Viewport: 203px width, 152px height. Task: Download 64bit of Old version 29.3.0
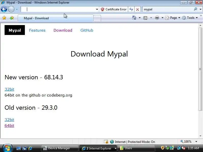9,125
